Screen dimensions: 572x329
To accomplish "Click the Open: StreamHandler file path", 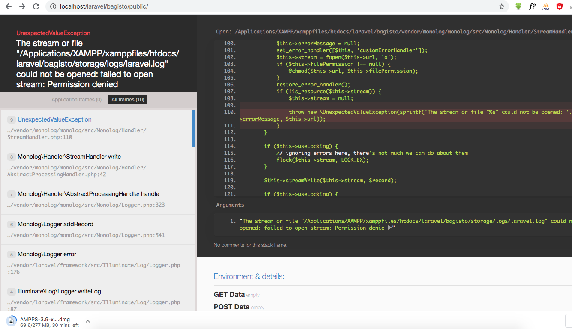I will tap(394, 32).
